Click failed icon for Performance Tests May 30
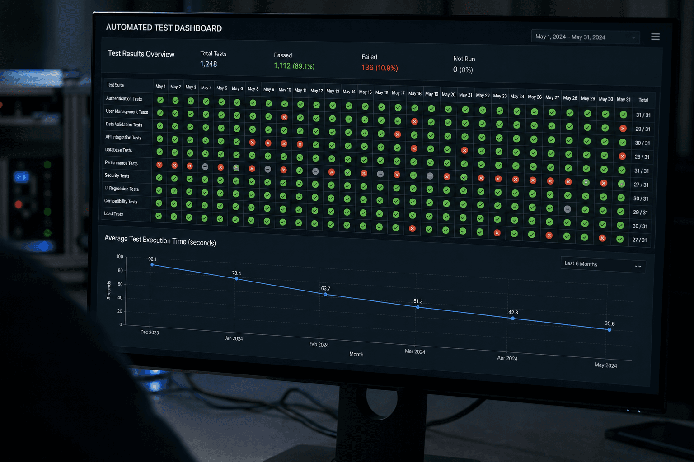This screenshot has height=462, width=694. pyautogui.click(x=604, y=183)
